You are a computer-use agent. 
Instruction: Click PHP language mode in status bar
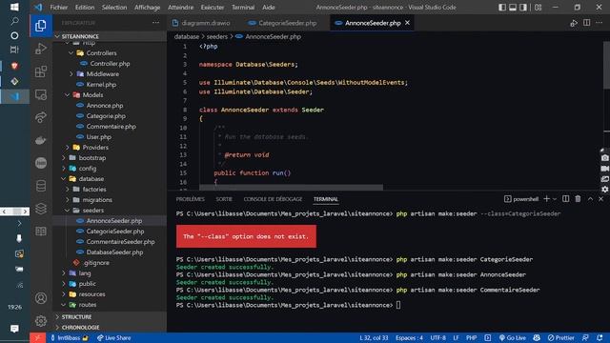click(x=471, y=337)
